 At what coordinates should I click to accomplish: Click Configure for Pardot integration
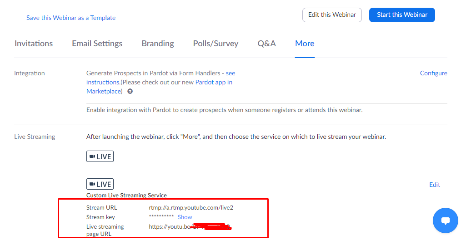tap(433, 73)
